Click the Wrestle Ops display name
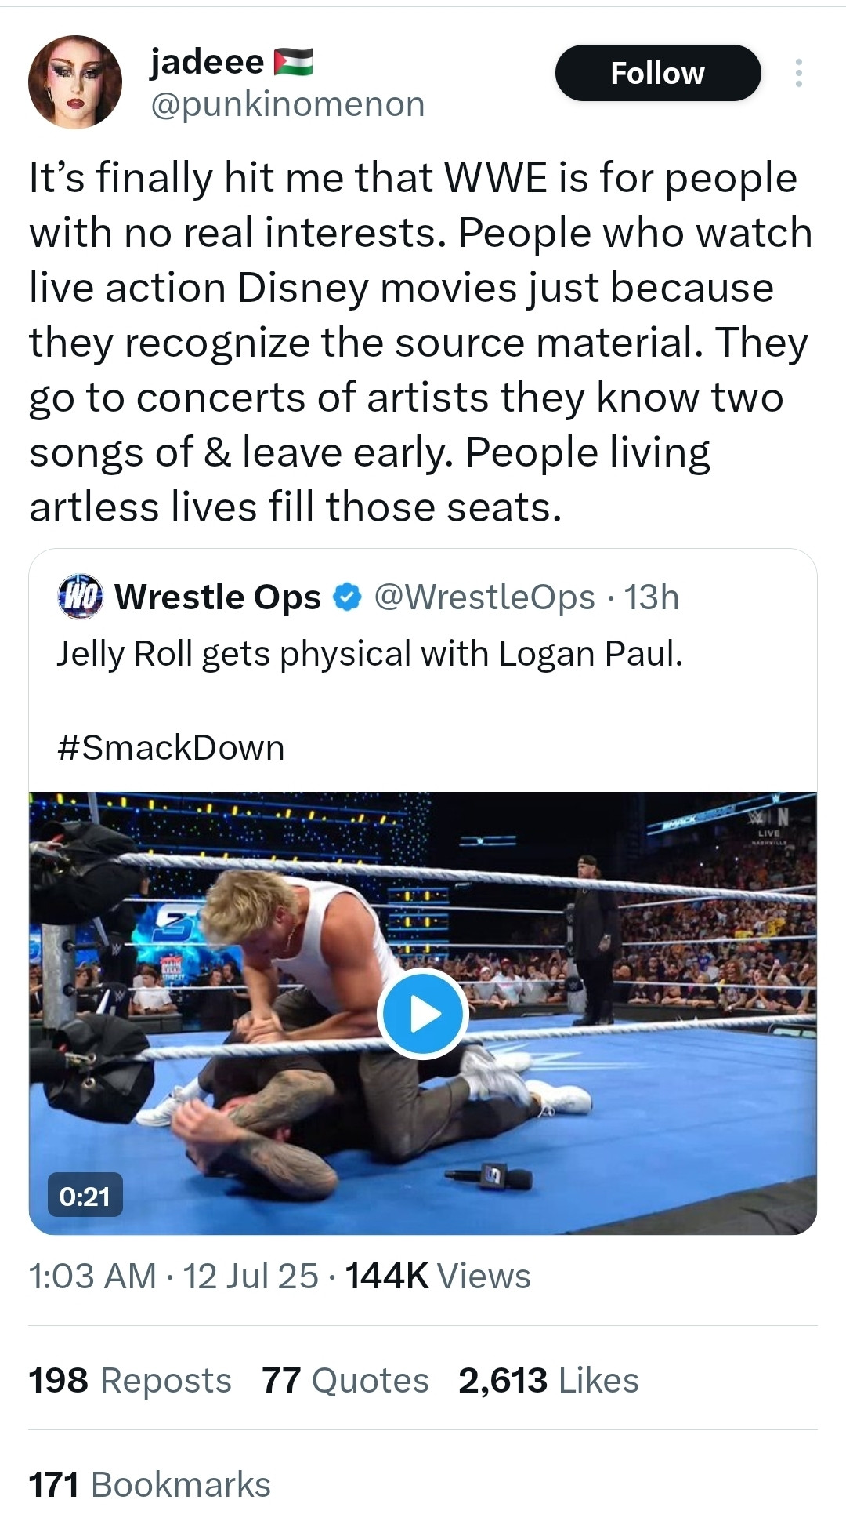The height and width of the screenshot is (1518, 846). (218, 597)
